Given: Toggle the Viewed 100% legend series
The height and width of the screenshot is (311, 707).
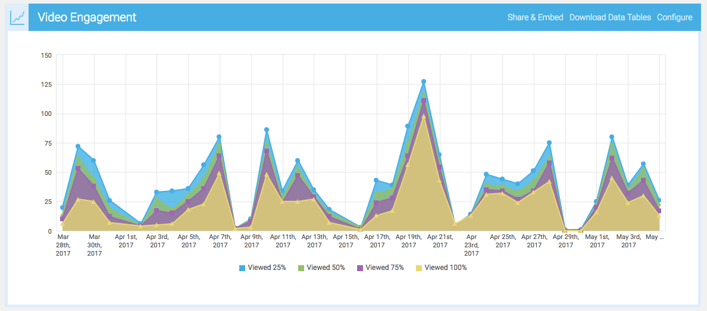Looking at the screenshot, I should click(x=442, y=267).
